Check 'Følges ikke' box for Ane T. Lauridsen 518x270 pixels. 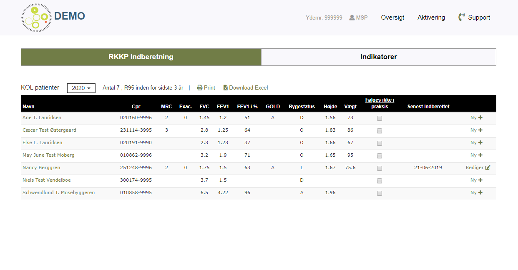click(x=380, y=118)
